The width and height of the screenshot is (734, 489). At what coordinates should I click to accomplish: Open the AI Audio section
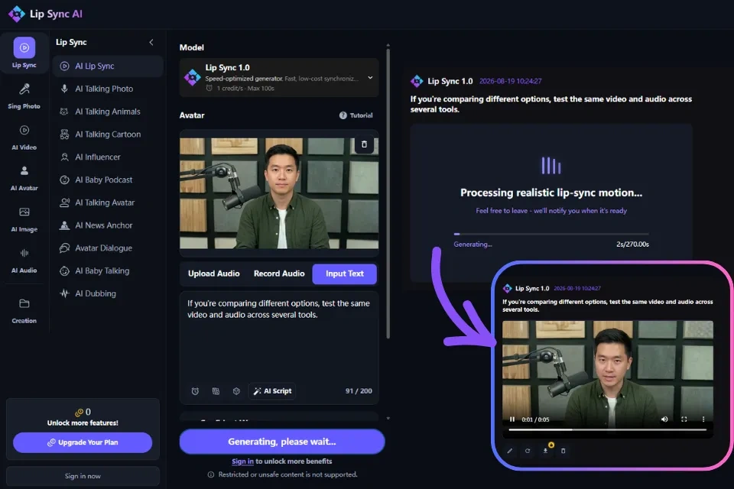[x=24, y=261]
